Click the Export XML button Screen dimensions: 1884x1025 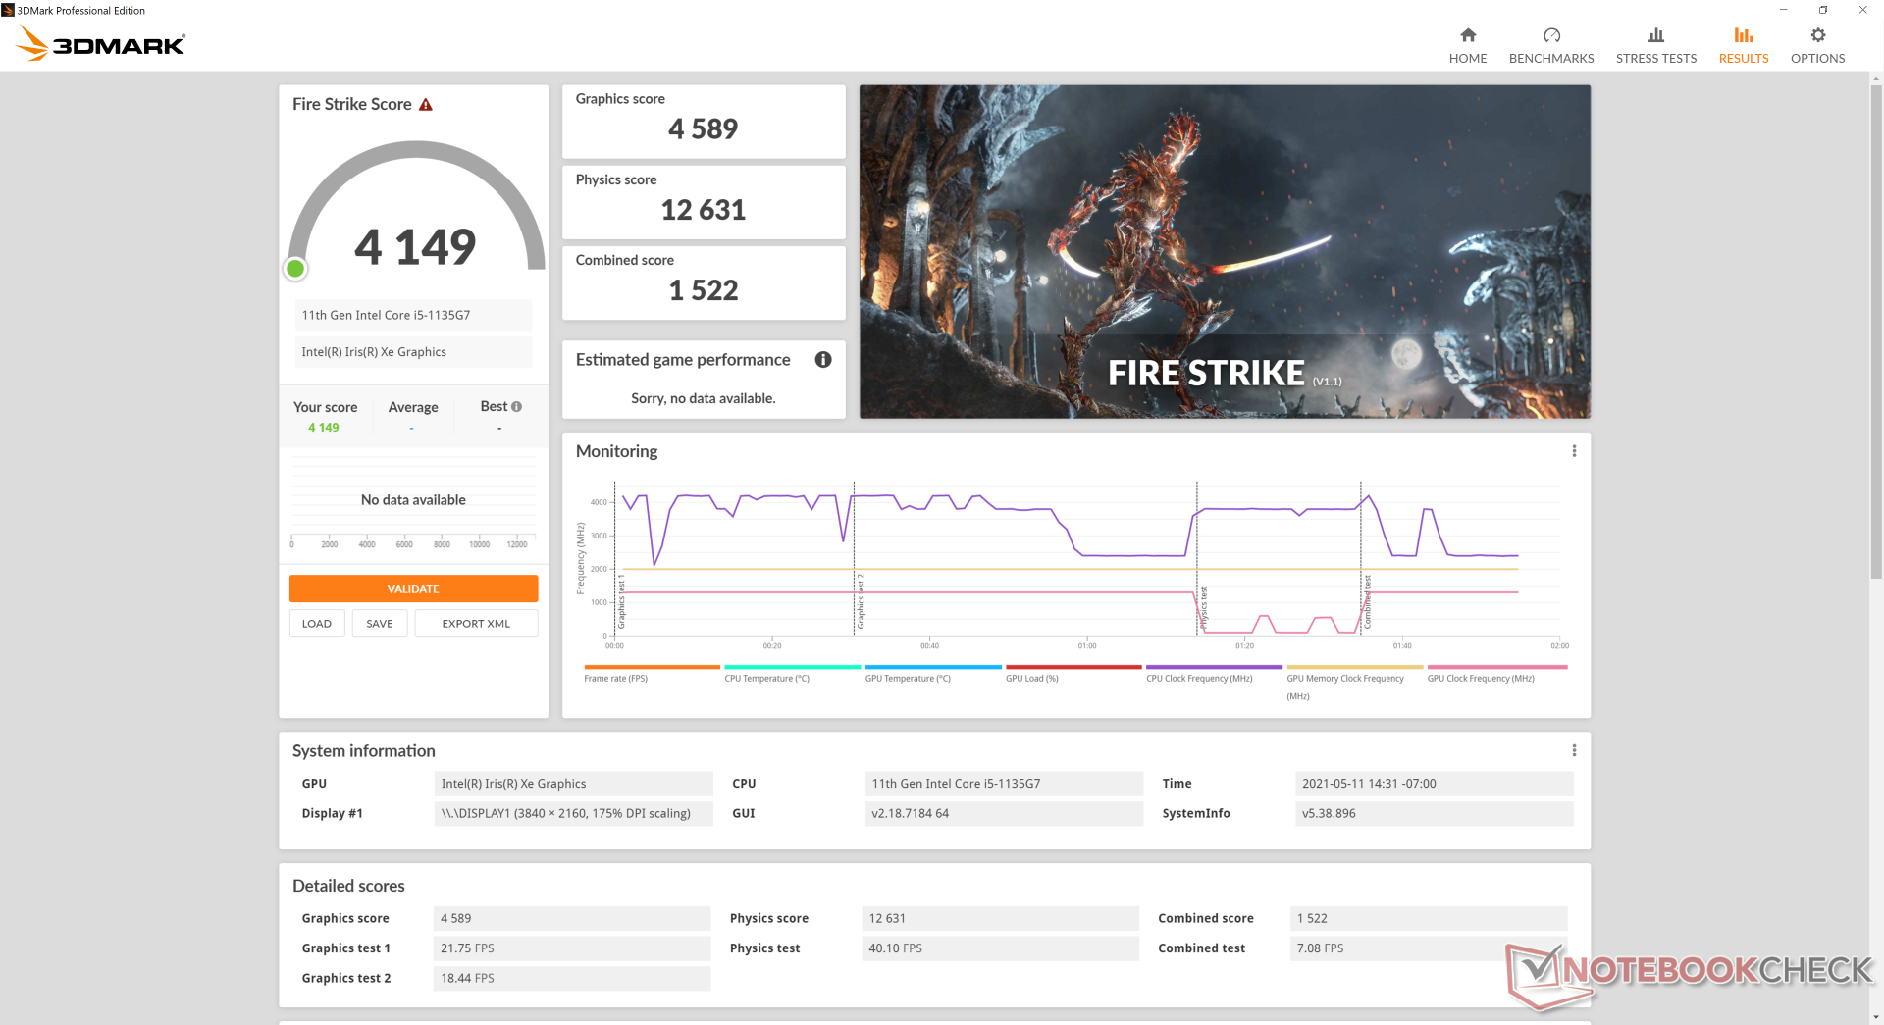[x=476, y=624]
